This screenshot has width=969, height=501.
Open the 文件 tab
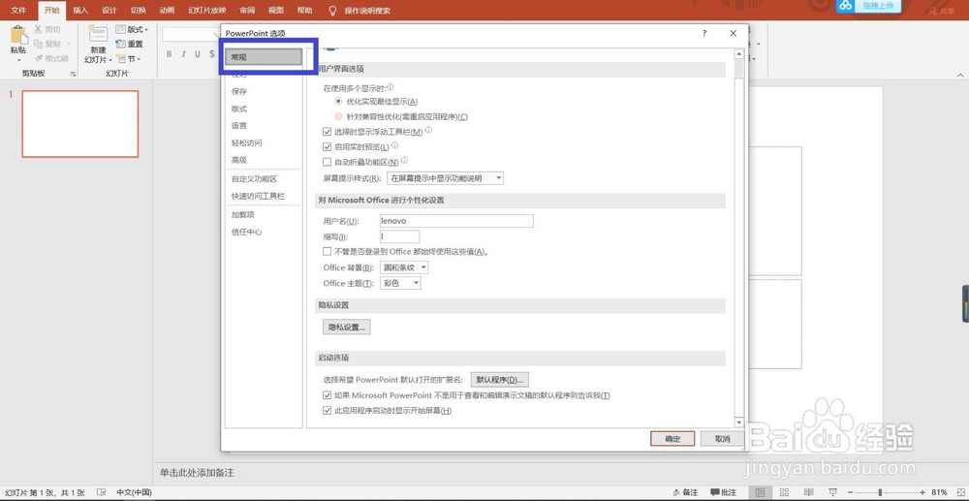click(x=18, y=11)
